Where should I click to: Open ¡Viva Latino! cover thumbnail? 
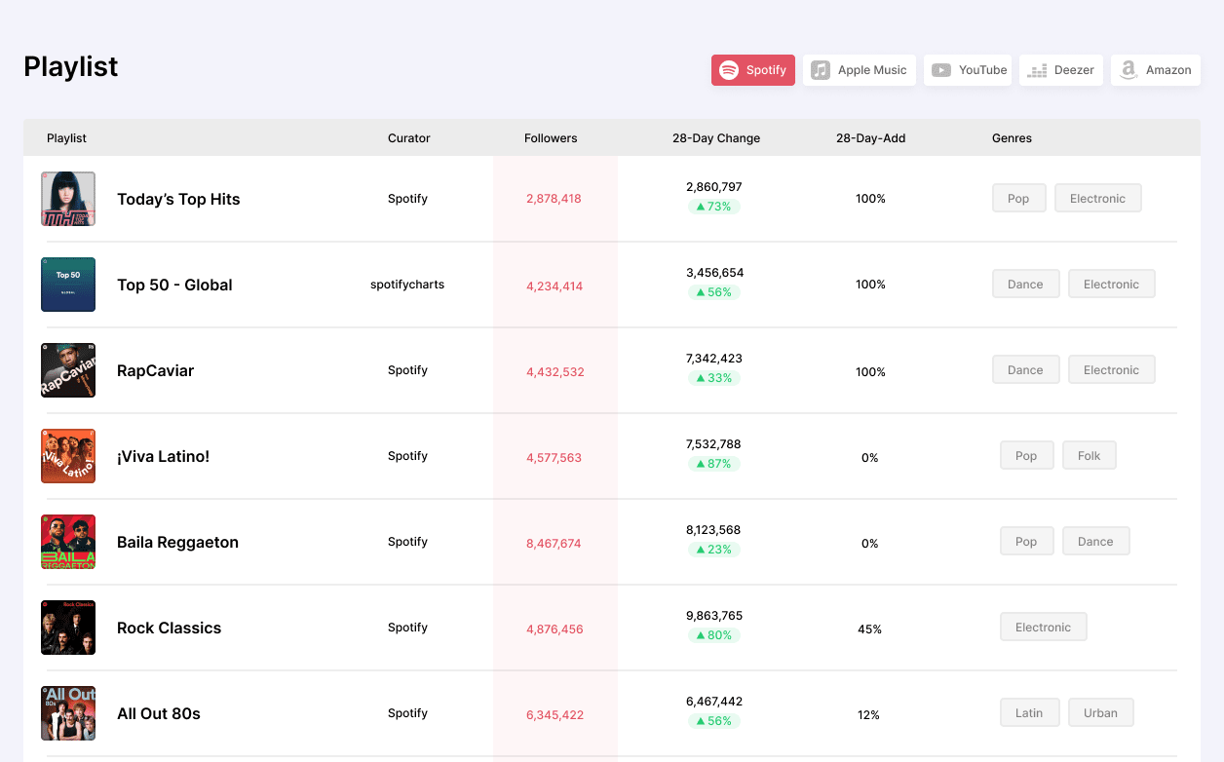click(68, 456)
